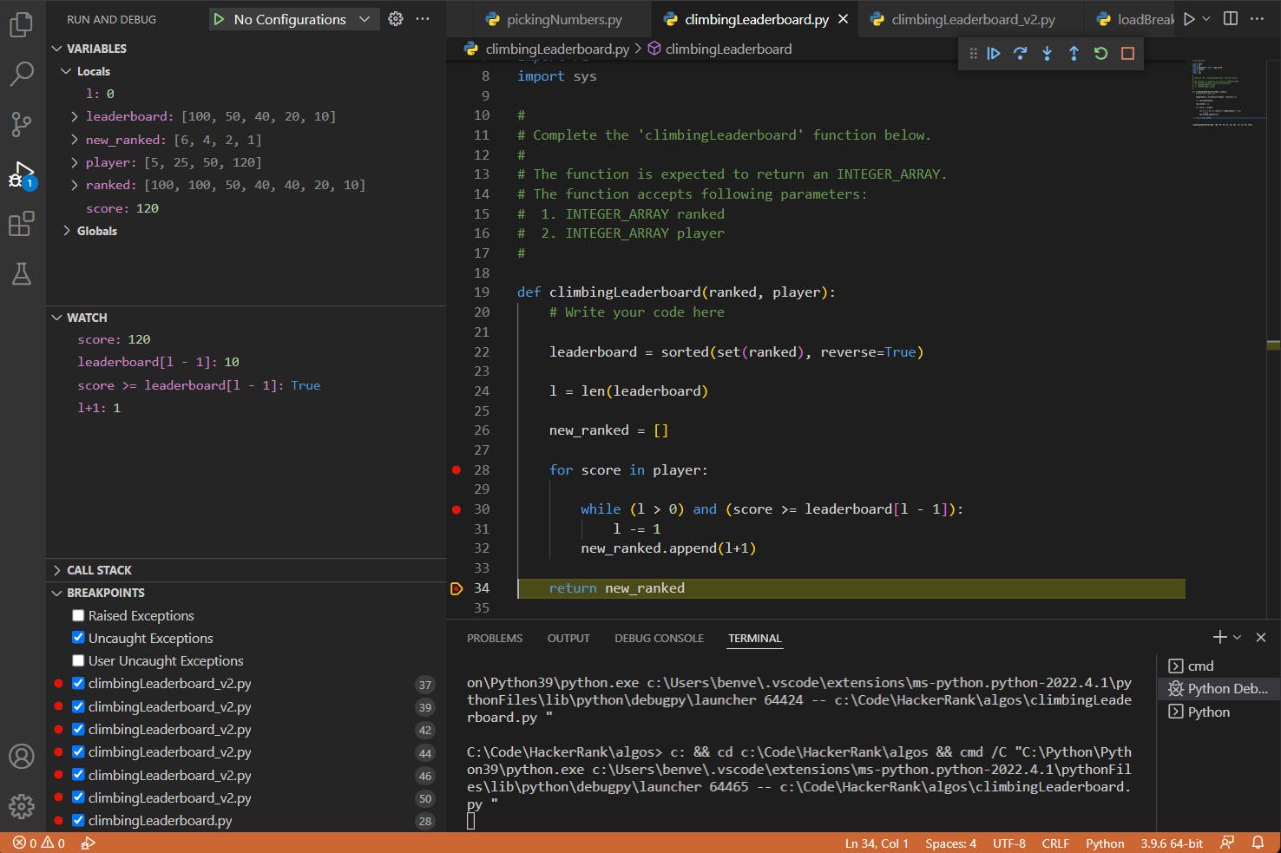Select the Python Deb... terminal instance
This screenshot has width=1281, height=853.
tap(1219, 689)
